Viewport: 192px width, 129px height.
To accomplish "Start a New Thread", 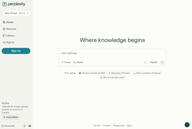I will [x=16, y=13].
